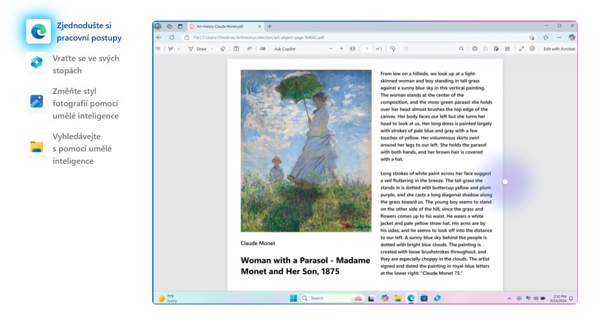Show hidden system tray icons

[x=509, y=298]
